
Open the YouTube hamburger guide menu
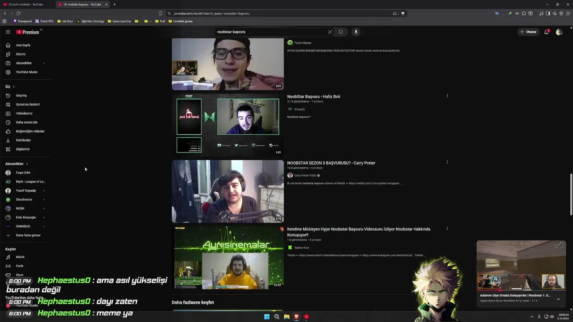coord(8,32)
